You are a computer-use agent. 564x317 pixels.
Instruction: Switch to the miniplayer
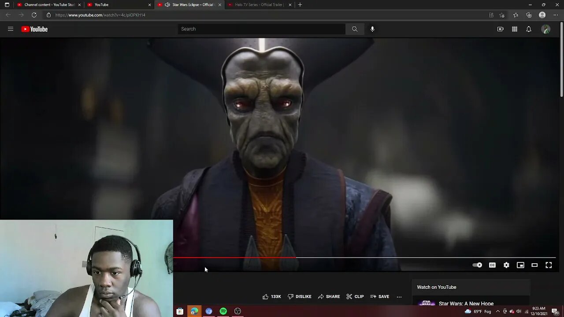(x=520, y=265)
